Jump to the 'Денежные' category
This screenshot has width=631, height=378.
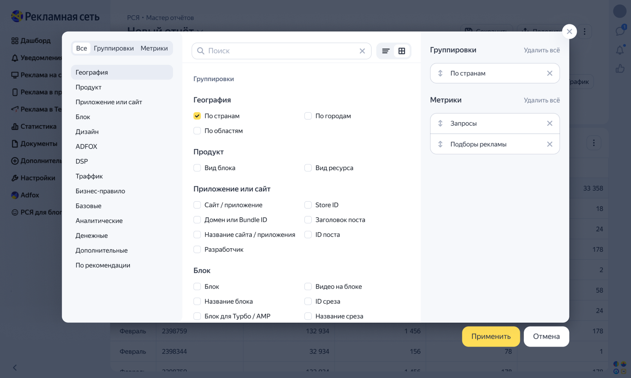tap(91, 236)
